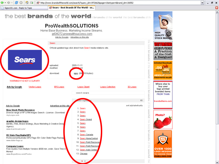
Task: Click the lower Advertise on this site link
Action: (60, 106)
